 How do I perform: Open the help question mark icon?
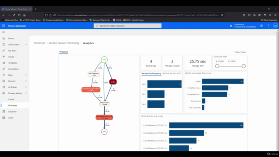click(269, 26)
